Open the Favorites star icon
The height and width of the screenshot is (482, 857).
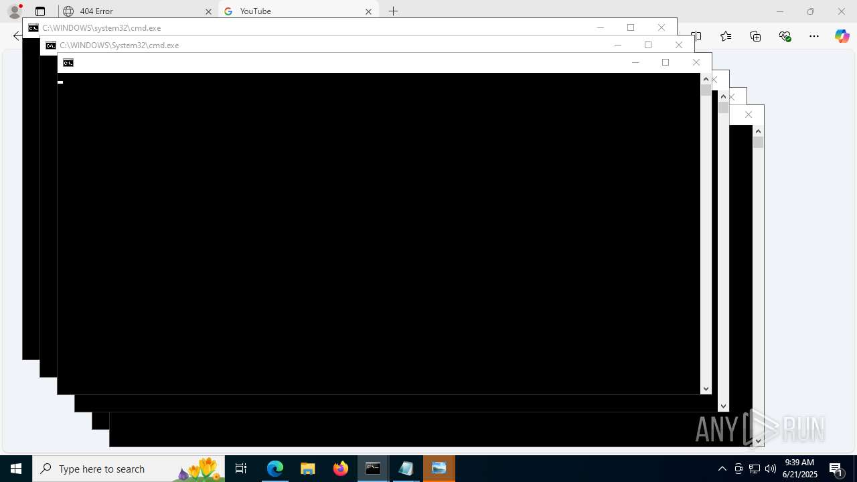click(726, 36)
